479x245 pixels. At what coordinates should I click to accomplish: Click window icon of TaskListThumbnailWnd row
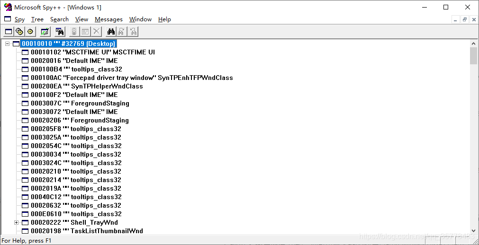pyautogui.click(x=26, y=231)
